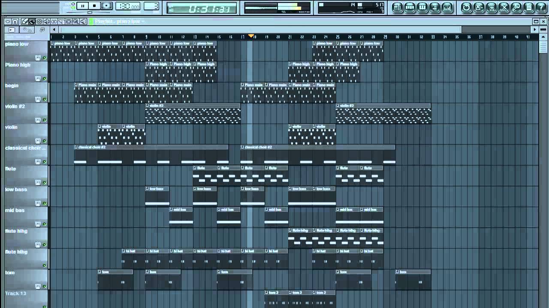Pick the zoom magnifier tool
This screenshot has width=549, height=308.
(76, 21)
